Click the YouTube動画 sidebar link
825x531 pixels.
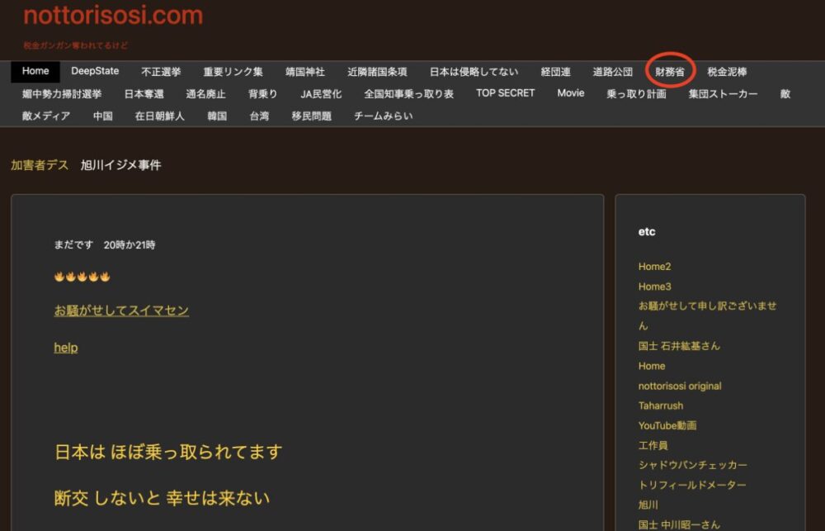[x=667, y=425]
